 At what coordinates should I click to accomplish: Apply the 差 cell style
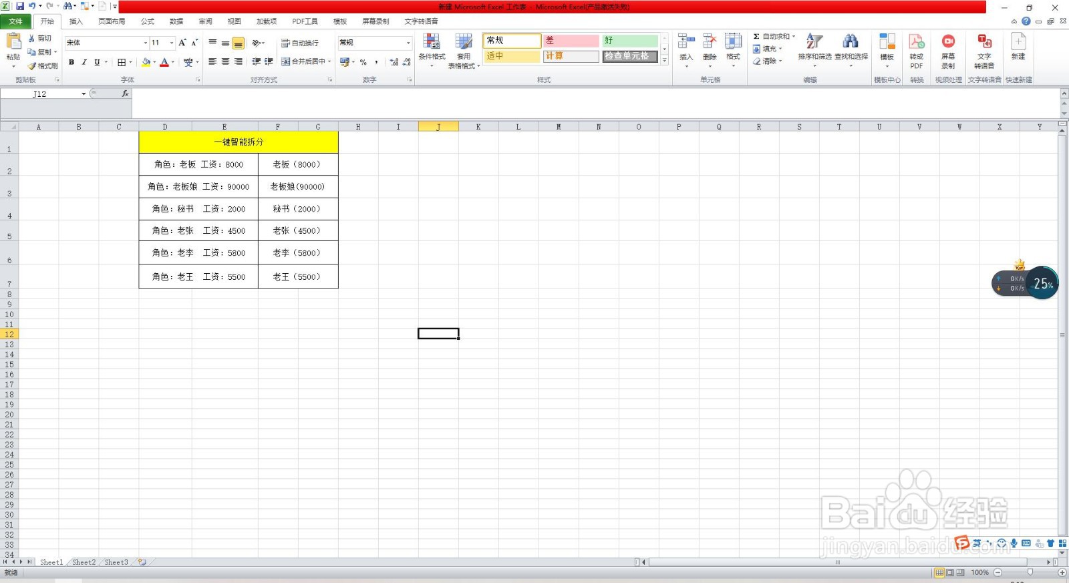(x=571, y=41)
